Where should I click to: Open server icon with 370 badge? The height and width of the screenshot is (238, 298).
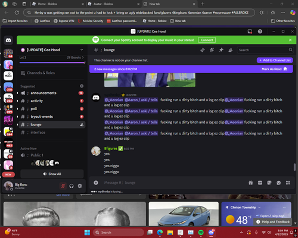[x=8, y=87]
